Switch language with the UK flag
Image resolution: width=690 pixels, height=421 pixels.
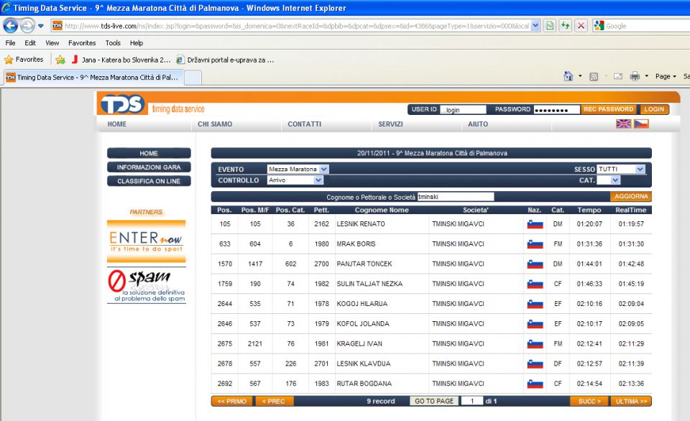623,124
